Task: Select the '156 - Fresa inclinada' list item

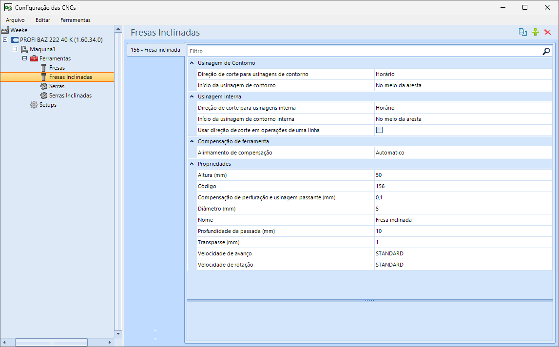Action: pos(155,50)
